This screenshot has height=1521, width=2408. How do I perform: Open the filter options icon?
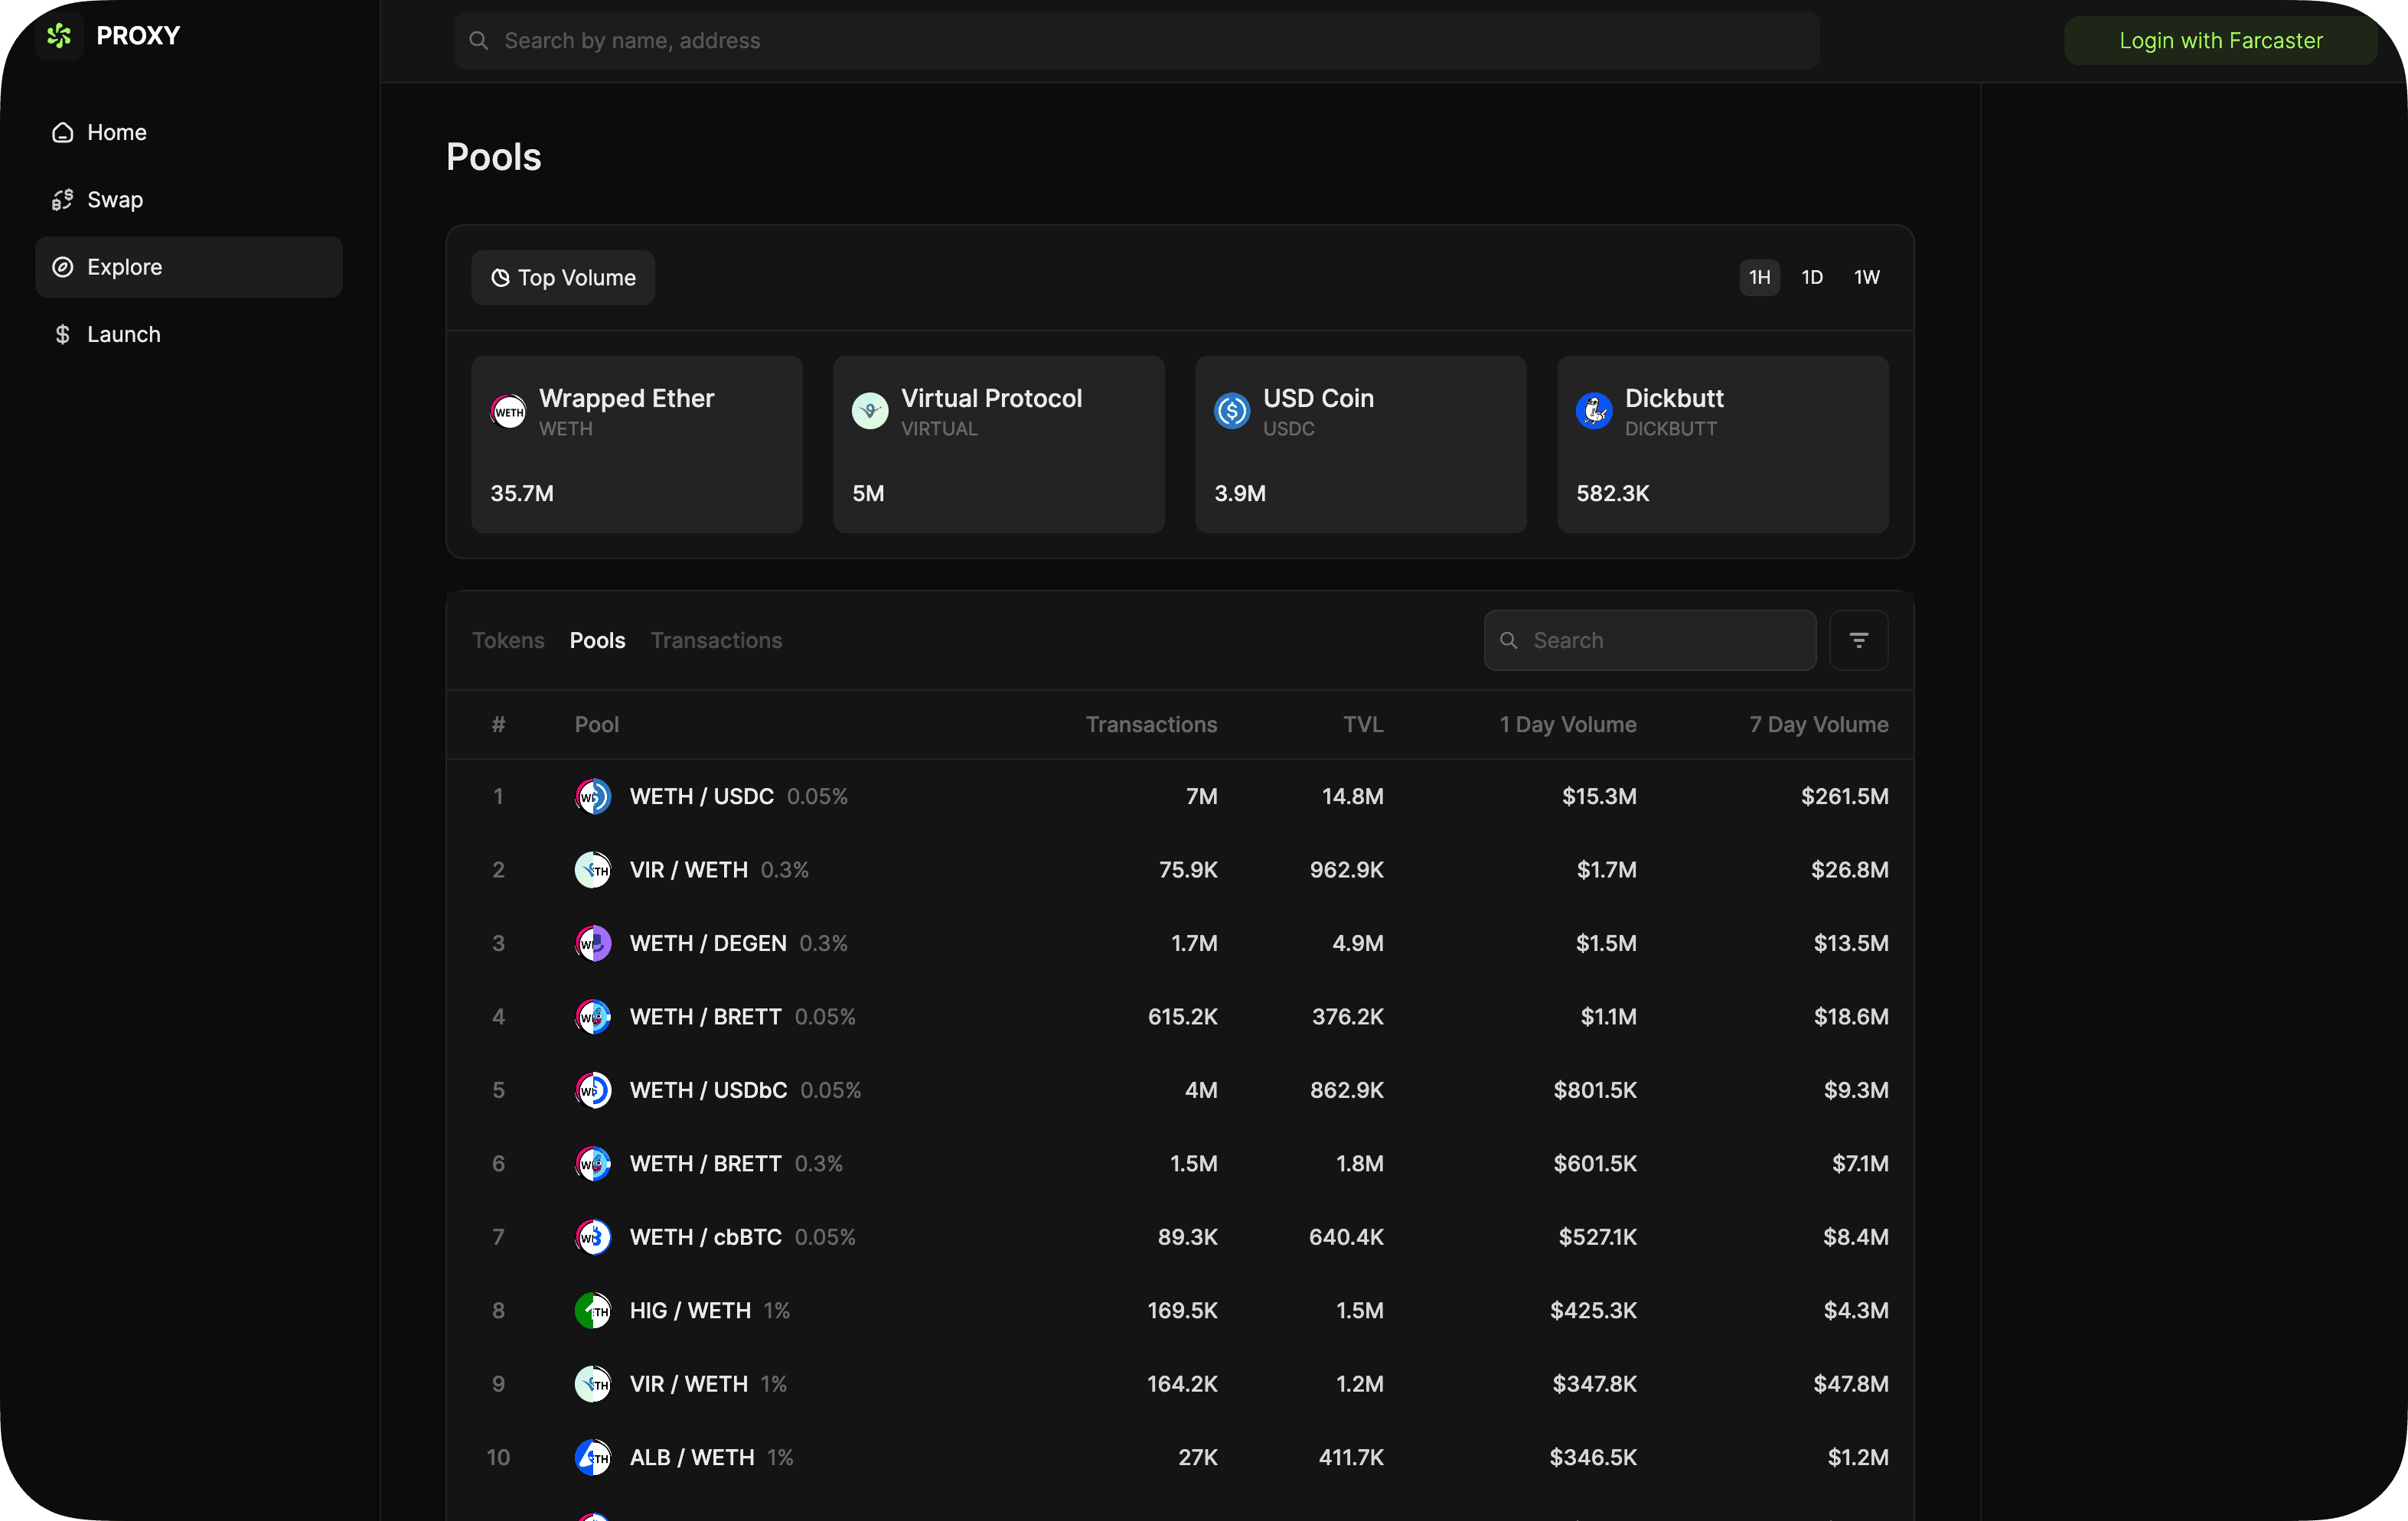point(1859,640)
